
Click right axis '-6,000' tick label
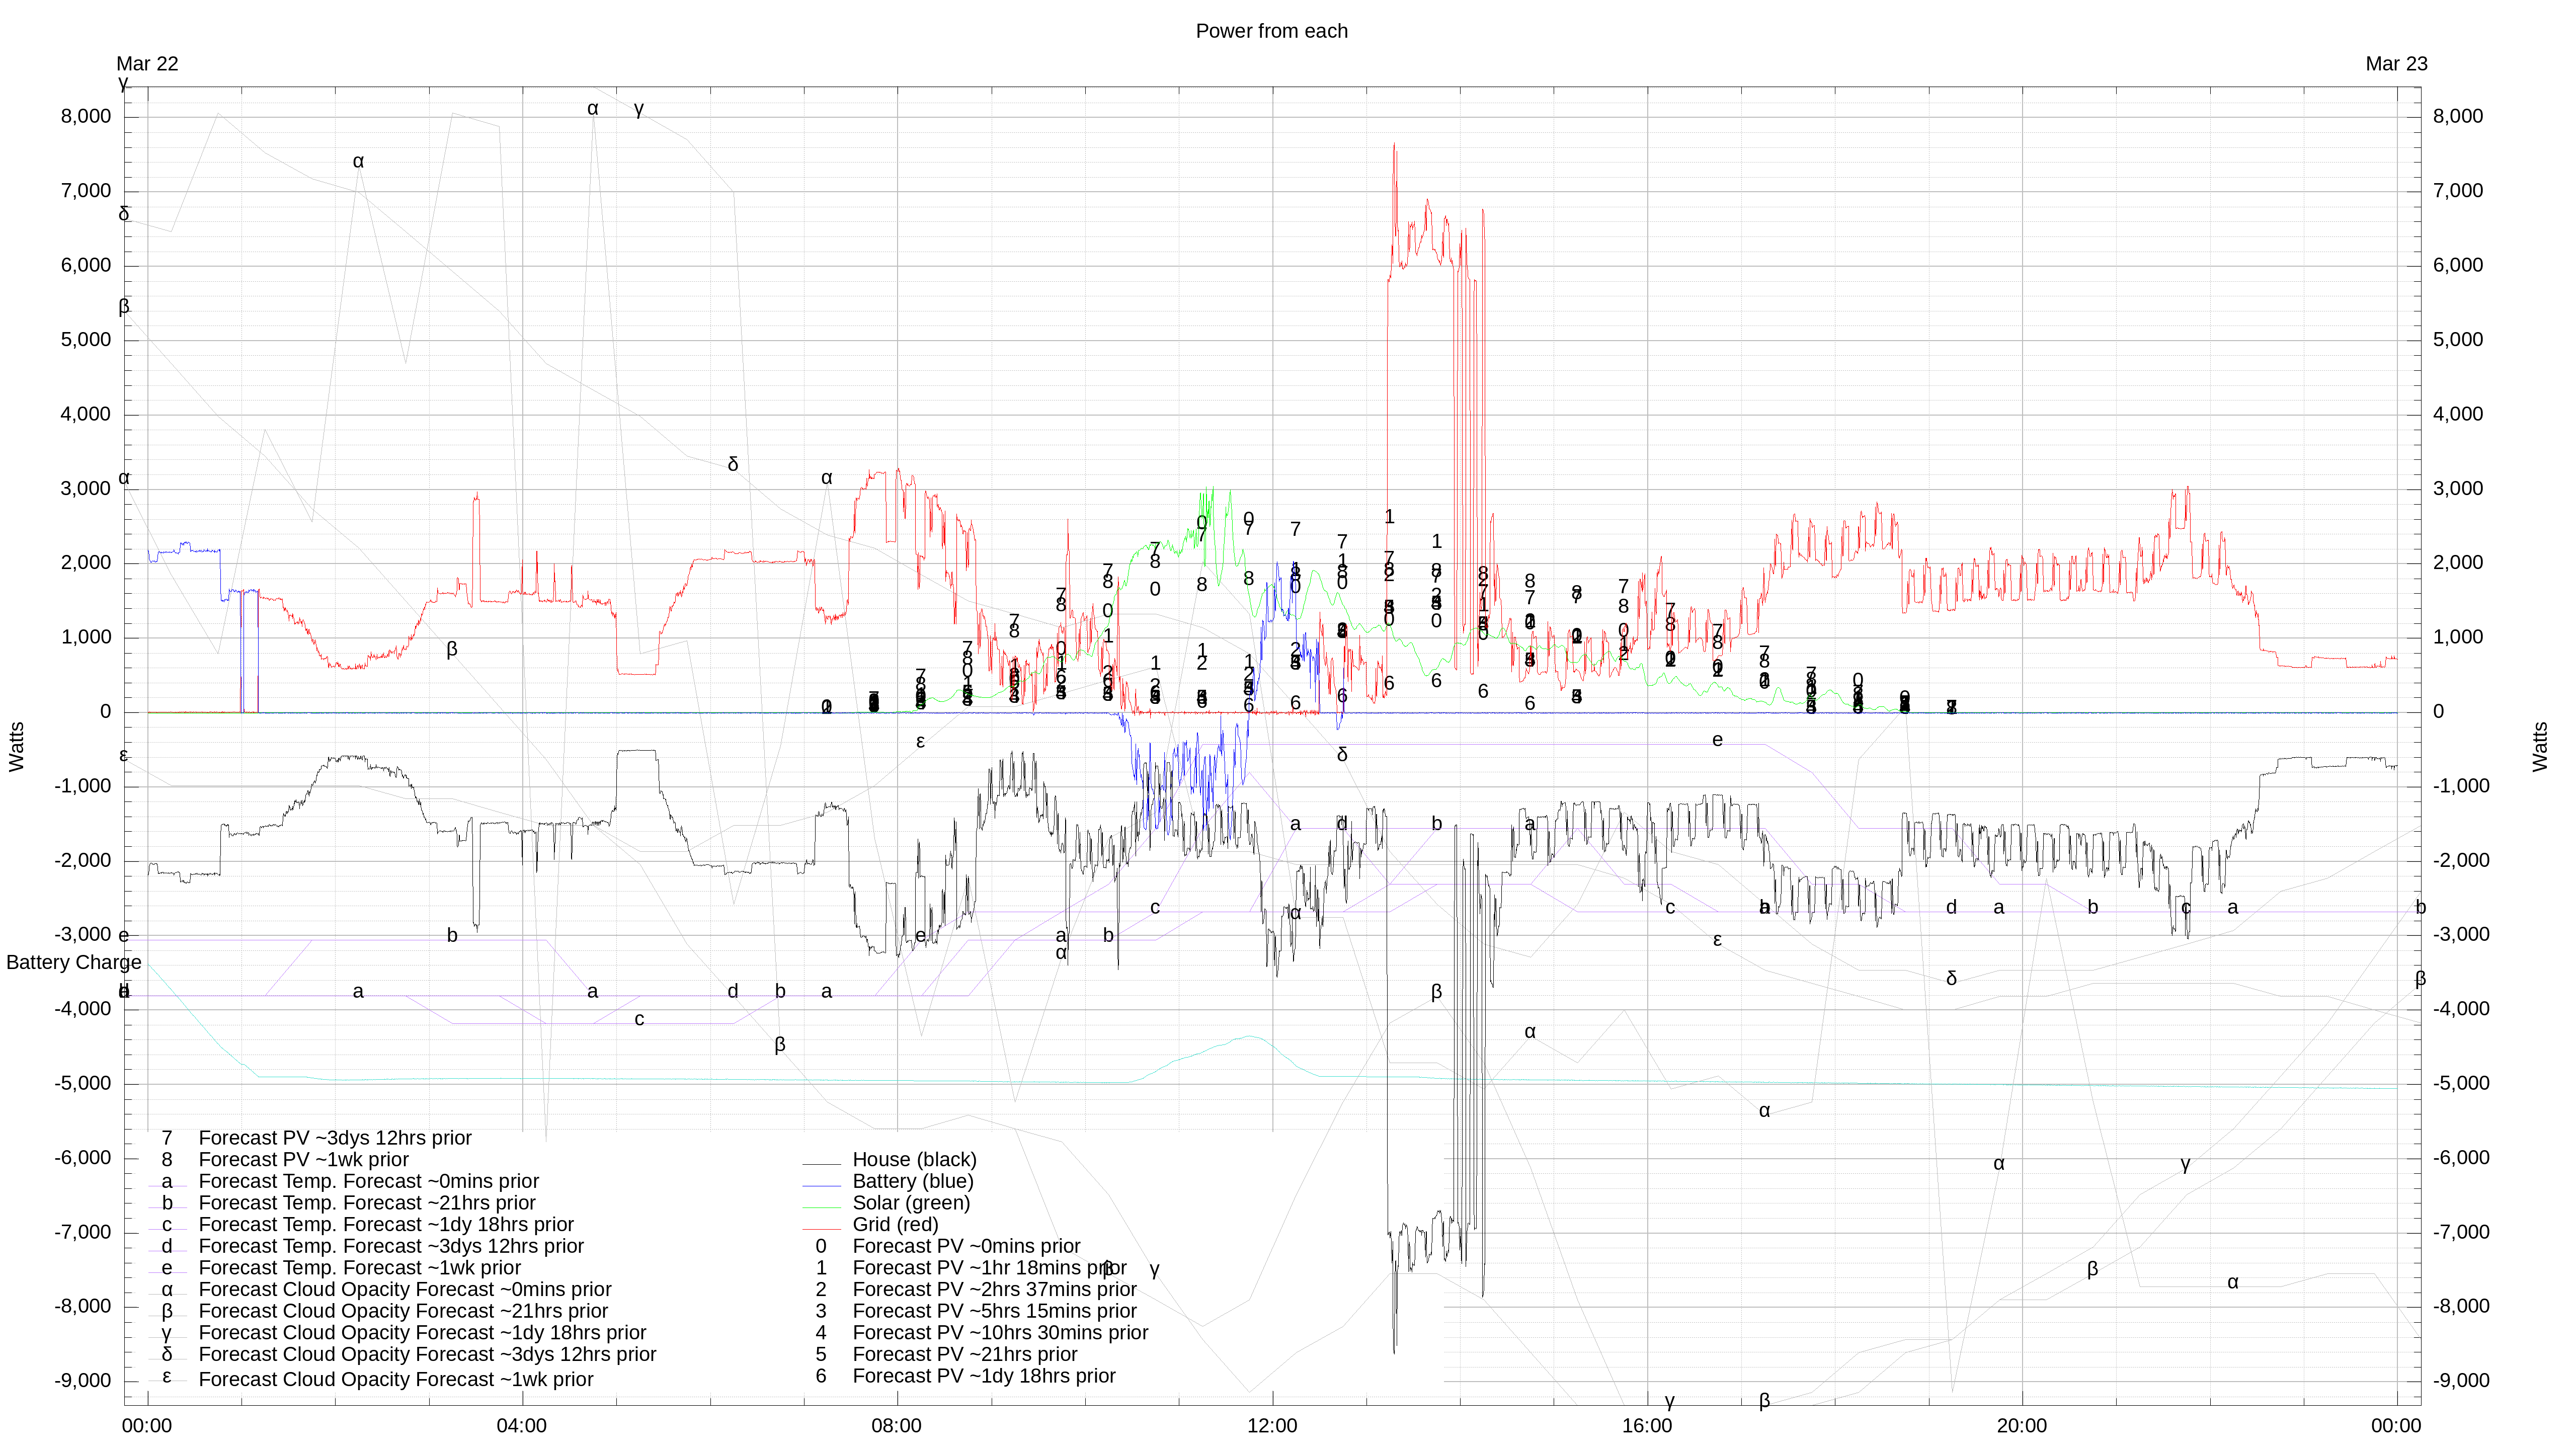click(x=2462, y=1158)
